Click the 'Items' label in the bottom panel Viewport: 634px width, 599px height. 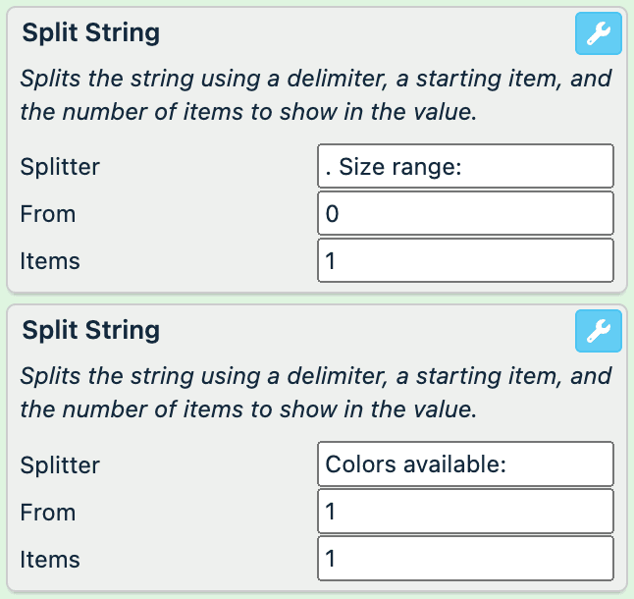[x=50, y=559]
